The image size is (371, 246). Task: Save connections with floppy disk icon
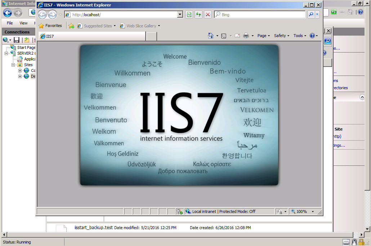coord(17,40)
